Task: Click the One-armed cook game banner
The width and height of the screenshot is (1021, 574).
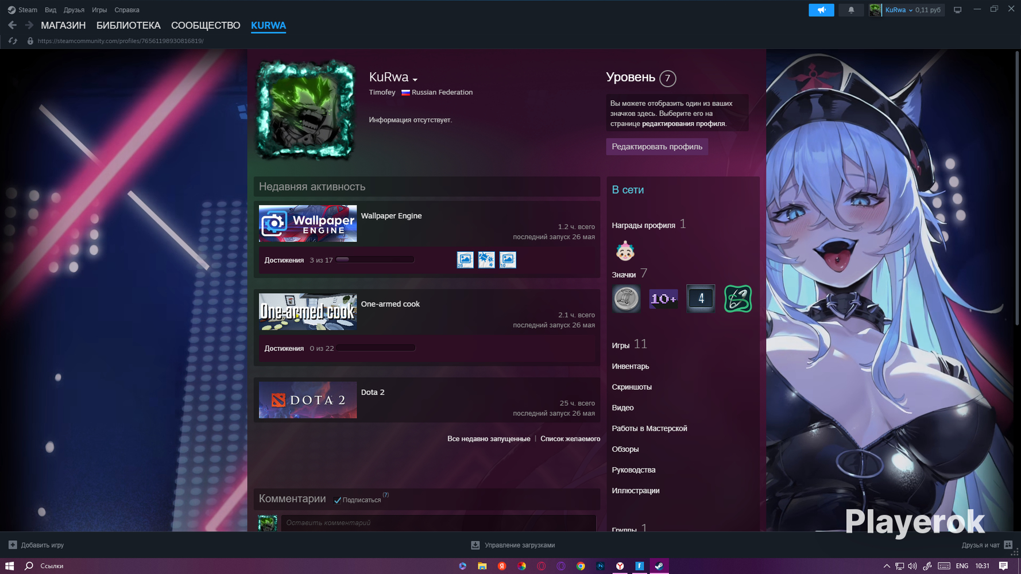Action: [x=308, y=312]
